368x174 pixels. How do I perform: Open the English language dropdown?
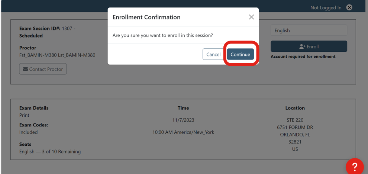pyautogui.click(x=309, y=30)
